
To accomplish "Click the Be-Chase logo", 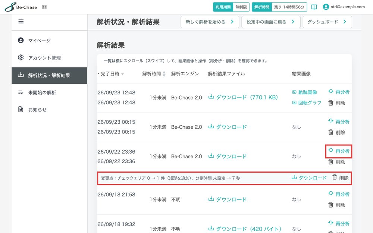I will (21, 7).
